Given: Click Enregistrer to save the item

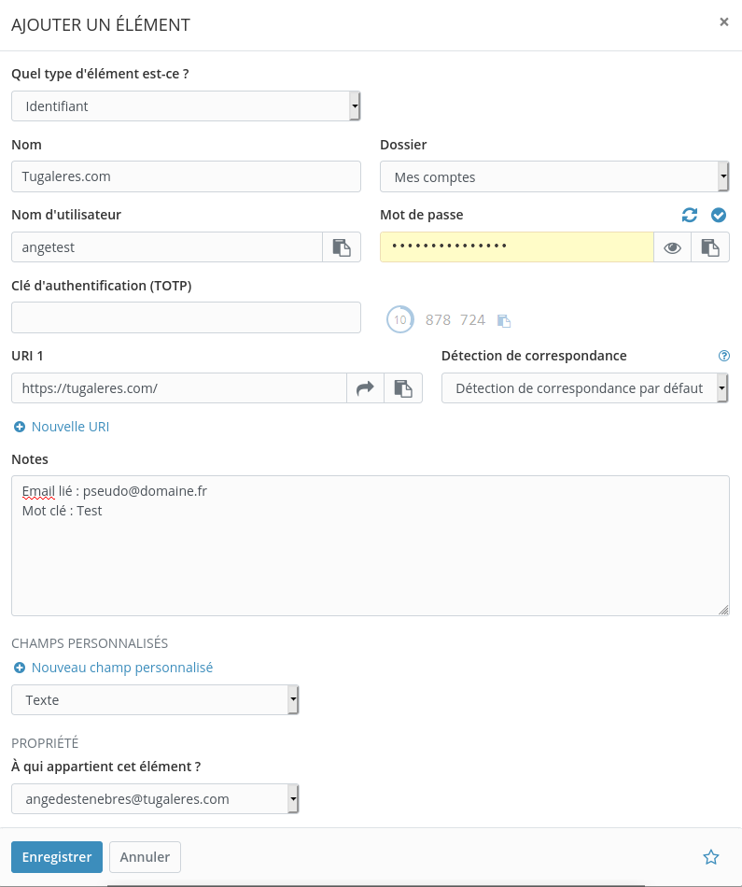Looking at the screenshot, I should [x=56, y=857].
